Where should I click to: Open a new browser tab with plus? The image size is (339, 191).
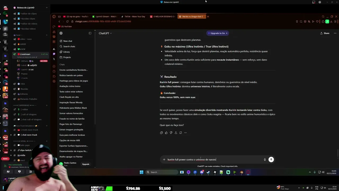click(x=208, y=16)
